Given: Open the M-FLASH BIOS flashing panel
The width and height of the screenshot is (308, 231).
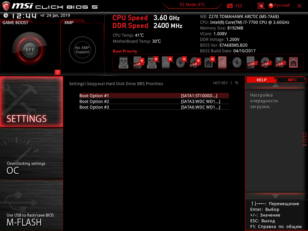Looking at the screenshot, I should coord(31,208).
